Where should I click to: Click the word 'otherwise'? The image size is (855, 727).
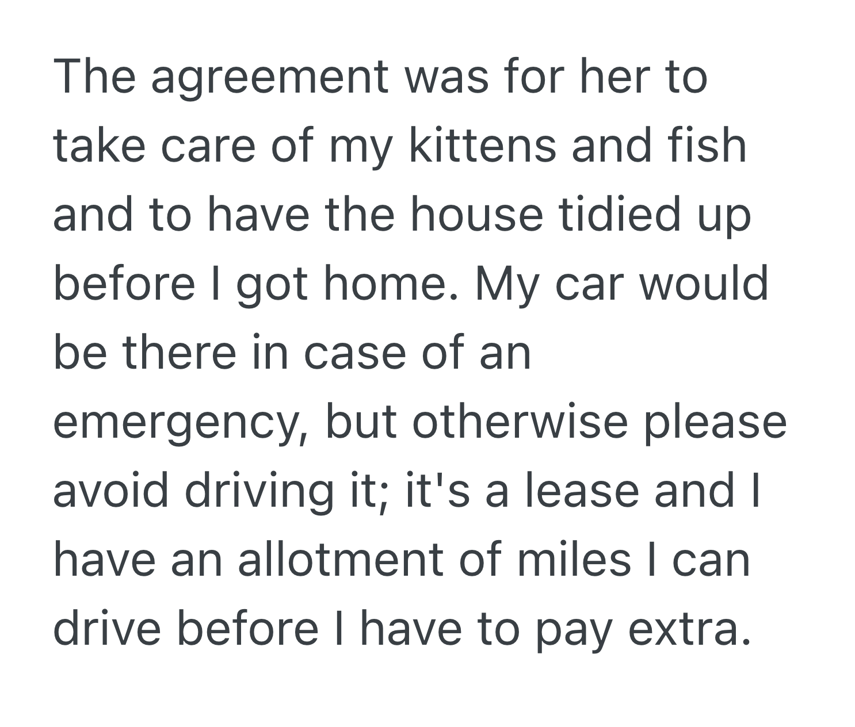coord(520,421)
